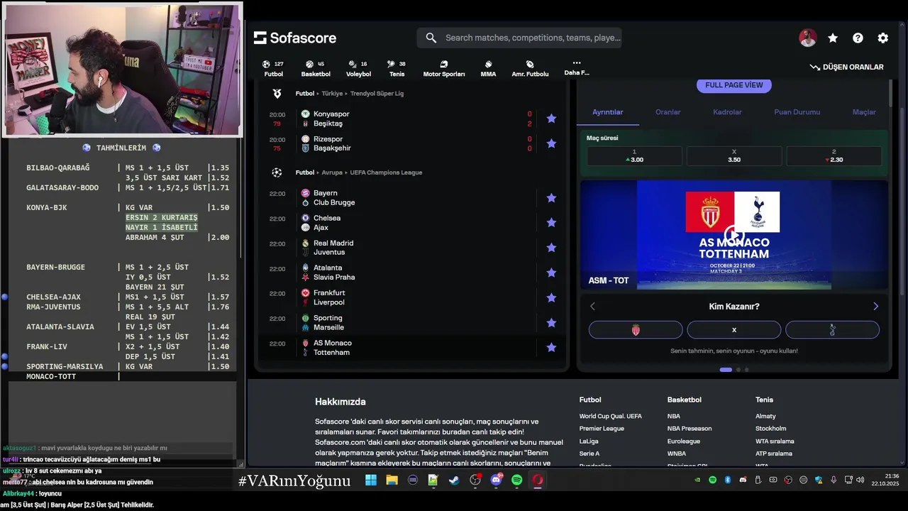Vote X for a draw
The height and width of the screenshot is (511, 908).
tap(733, 330)
